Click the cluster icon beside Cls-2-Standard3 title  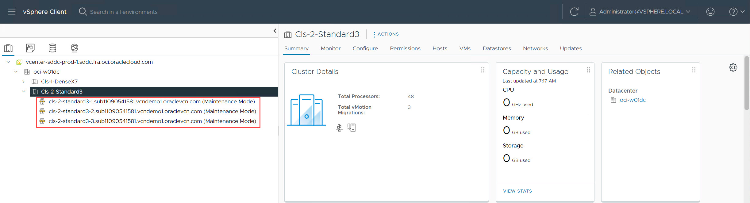[x=288, y=35]
